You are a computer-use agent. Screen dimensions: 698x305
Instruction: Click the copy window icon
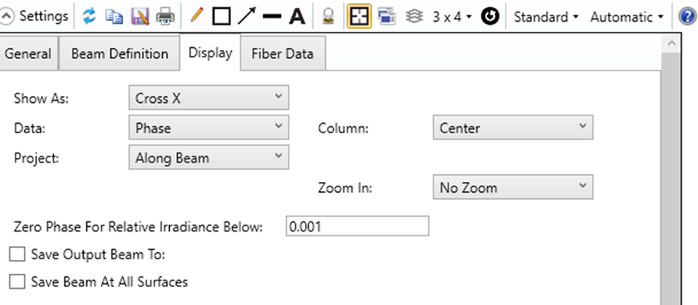click(x=115, y=17)
